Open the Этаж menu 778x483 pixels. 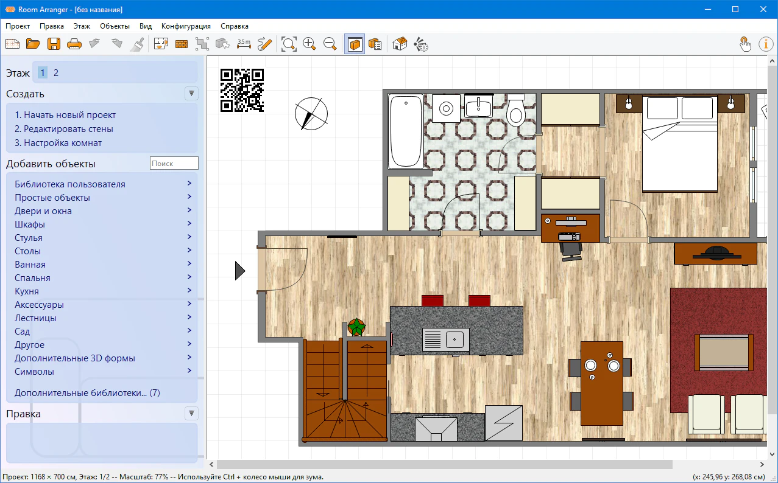82,26
